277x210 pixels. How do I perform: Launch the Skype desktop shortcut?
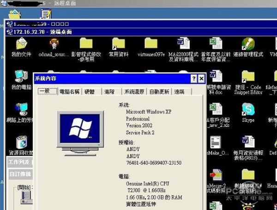248,110
